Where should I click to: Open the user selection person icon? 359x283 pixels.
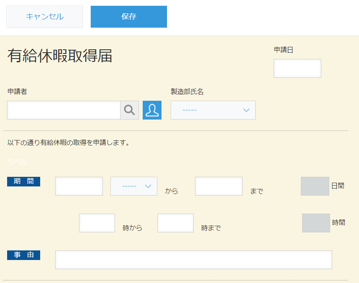point(152,110)
